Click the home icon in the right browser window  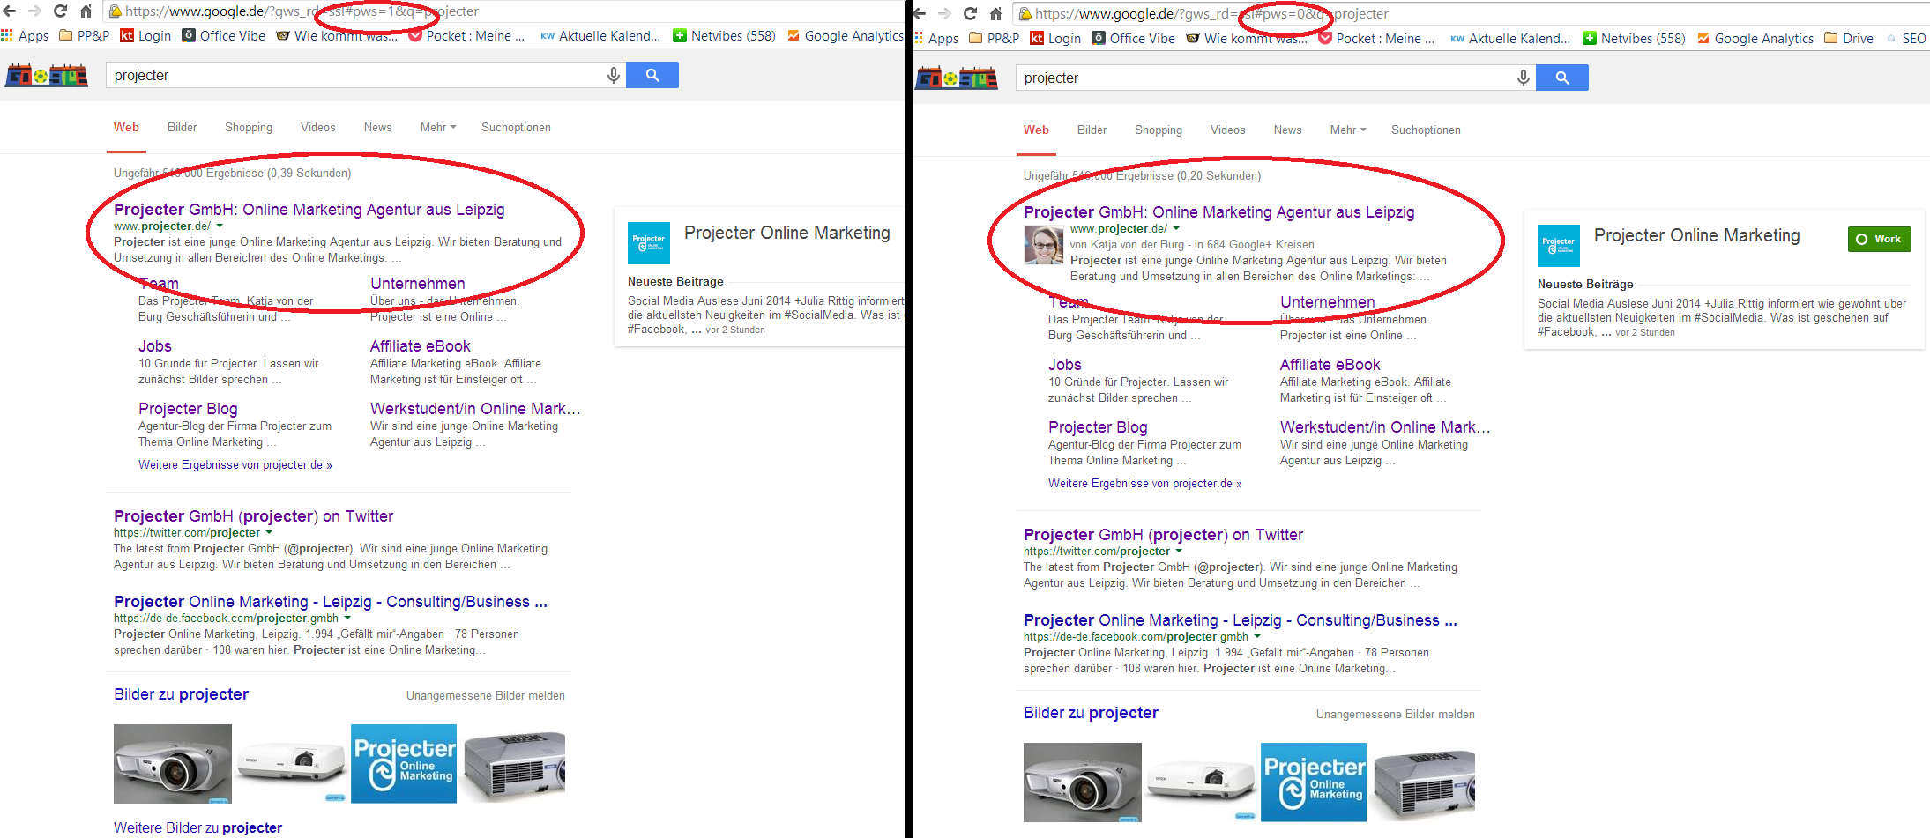[x=995, y=14]
